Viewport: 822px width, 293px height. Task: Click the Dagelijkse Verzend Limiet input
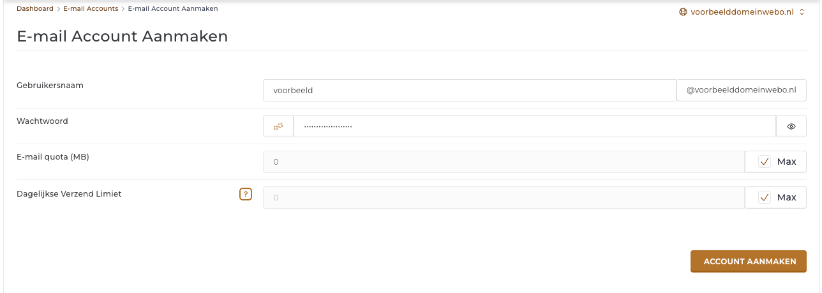tap(504, 198)
